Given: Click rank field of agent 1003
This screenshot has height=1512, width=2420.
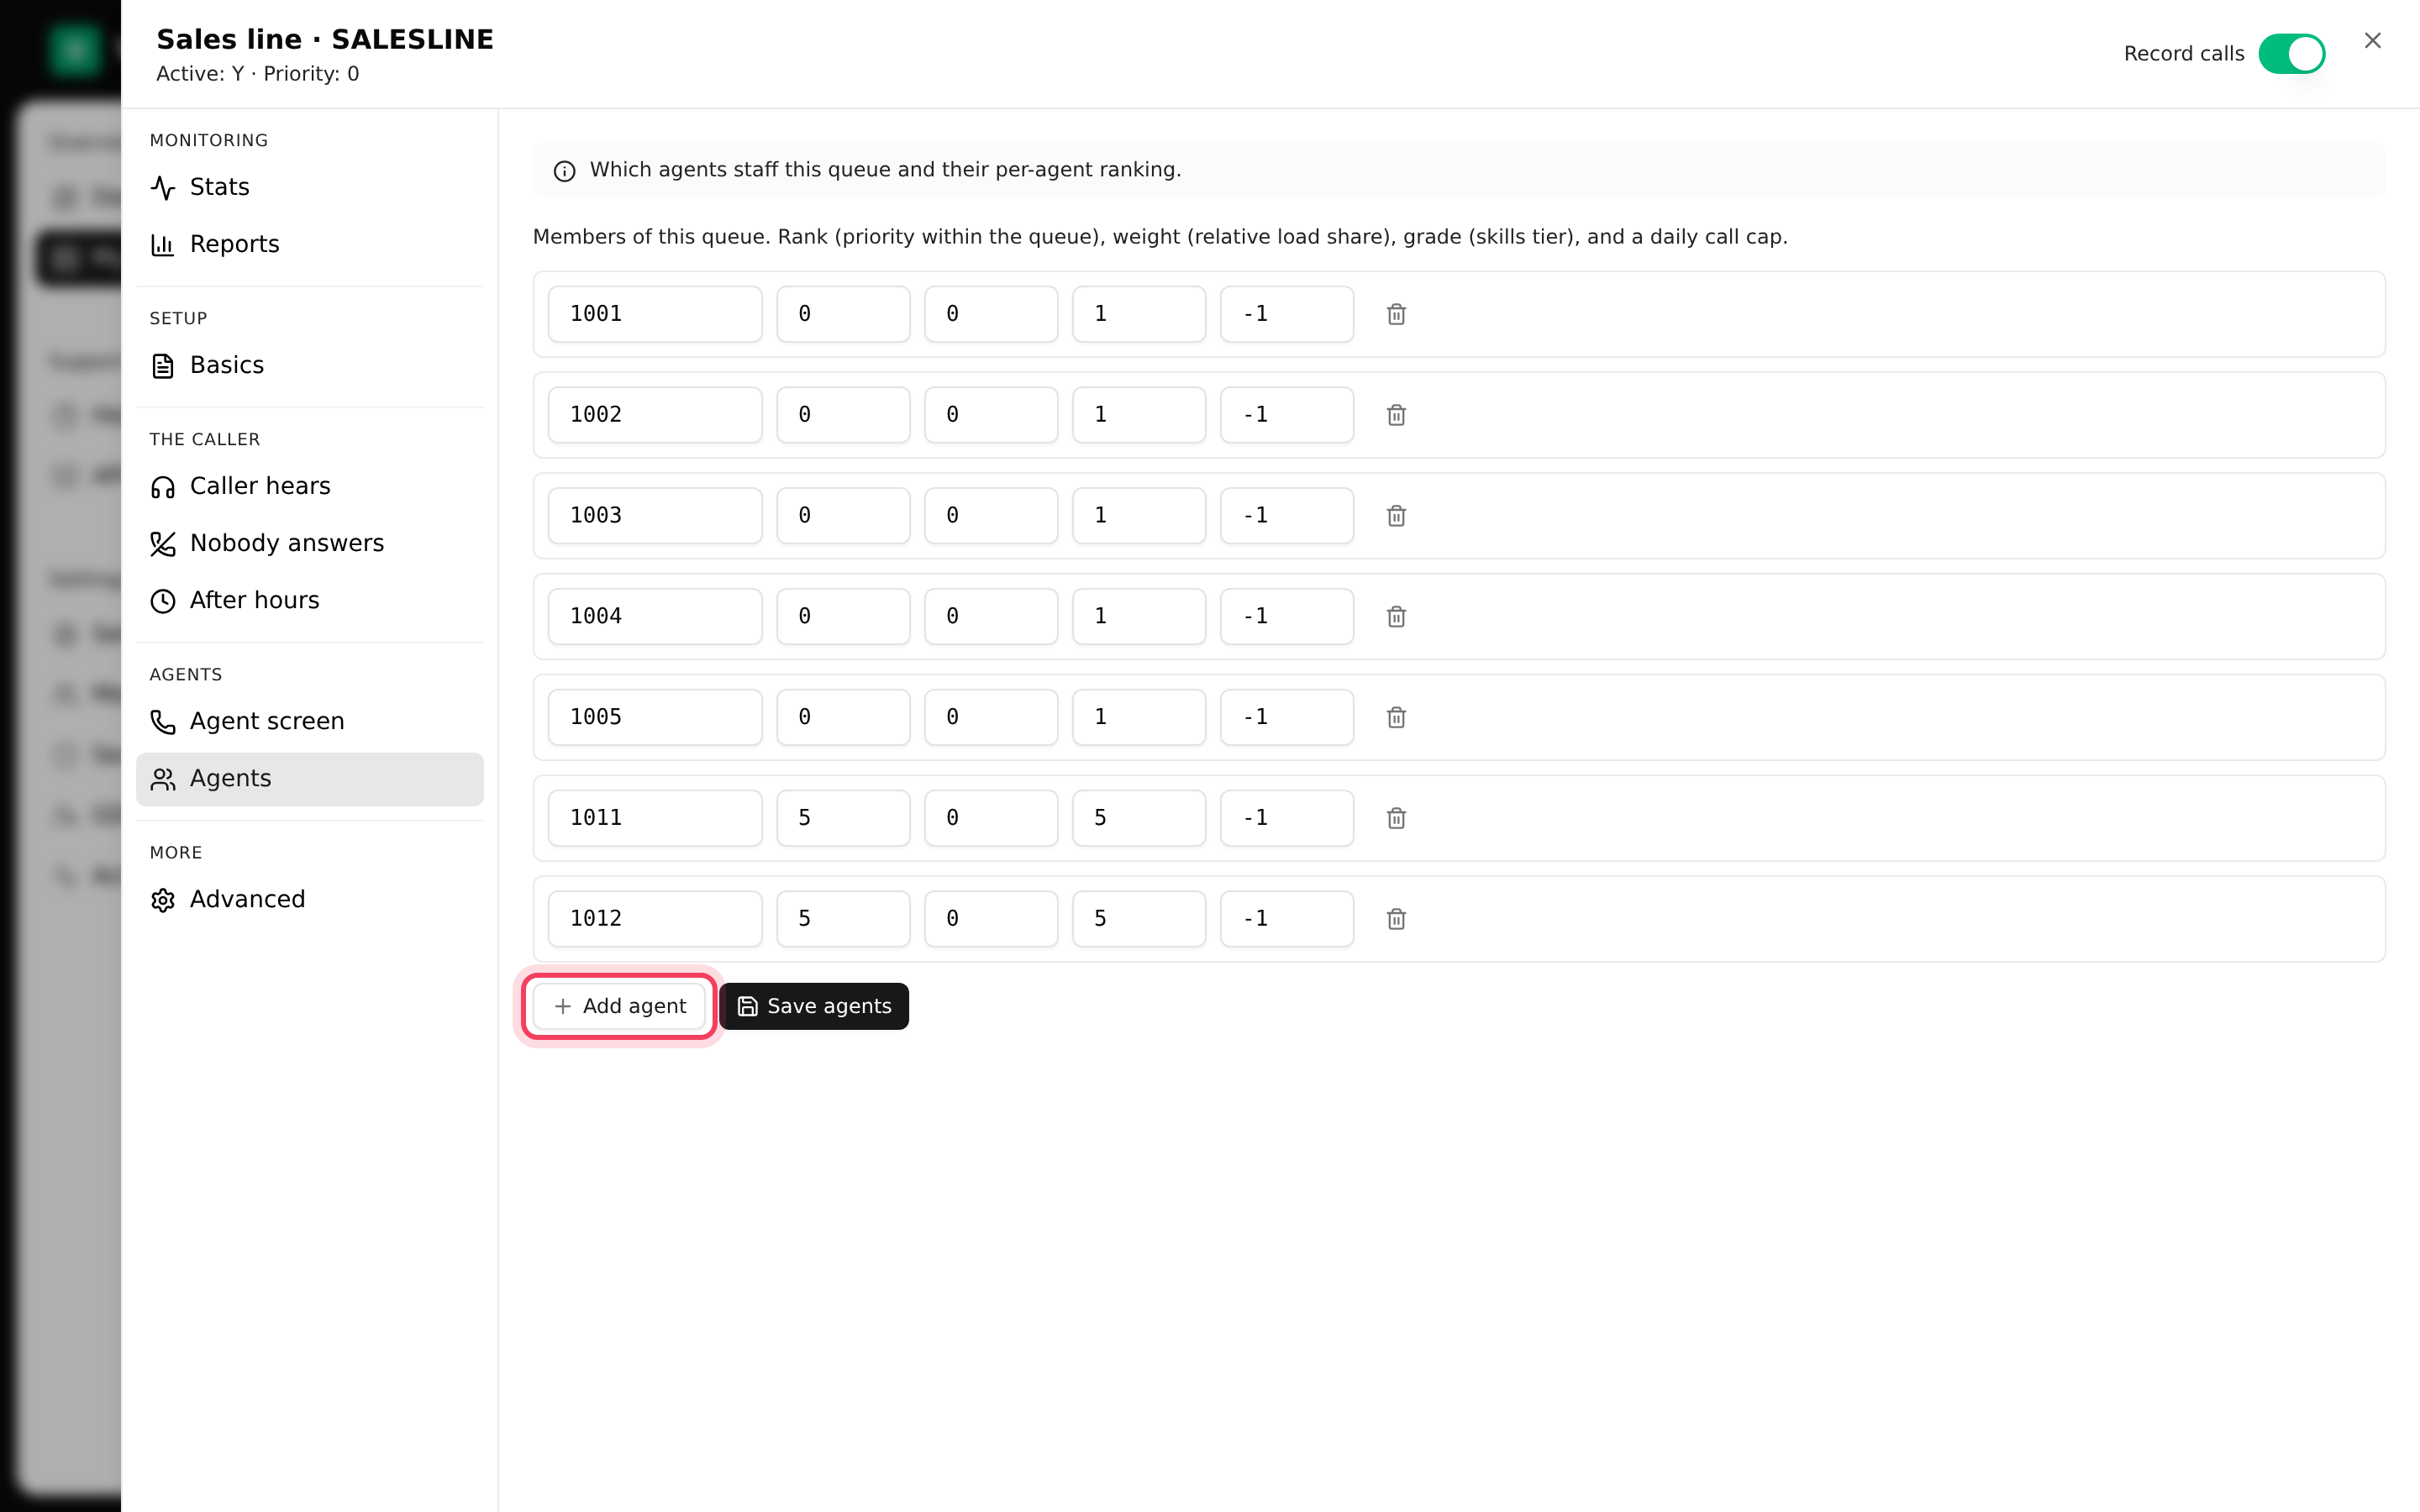Looking at the screenshot, I should tap(843, 516).
